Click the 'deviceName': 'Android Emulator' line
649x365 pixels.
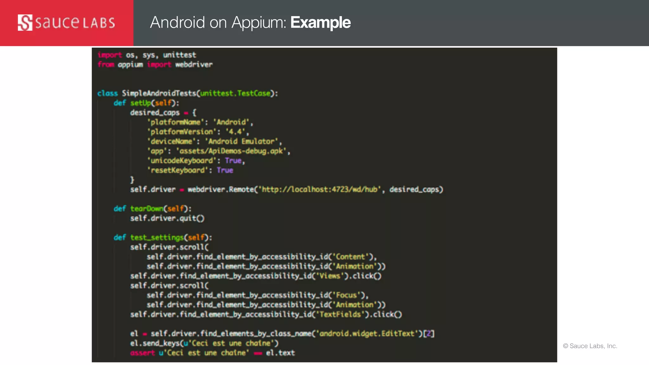tap(215, 141)
